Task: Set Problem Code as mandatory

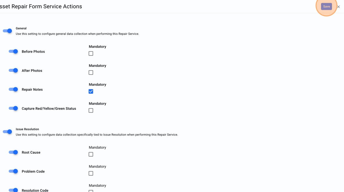Action: [91, 174]
